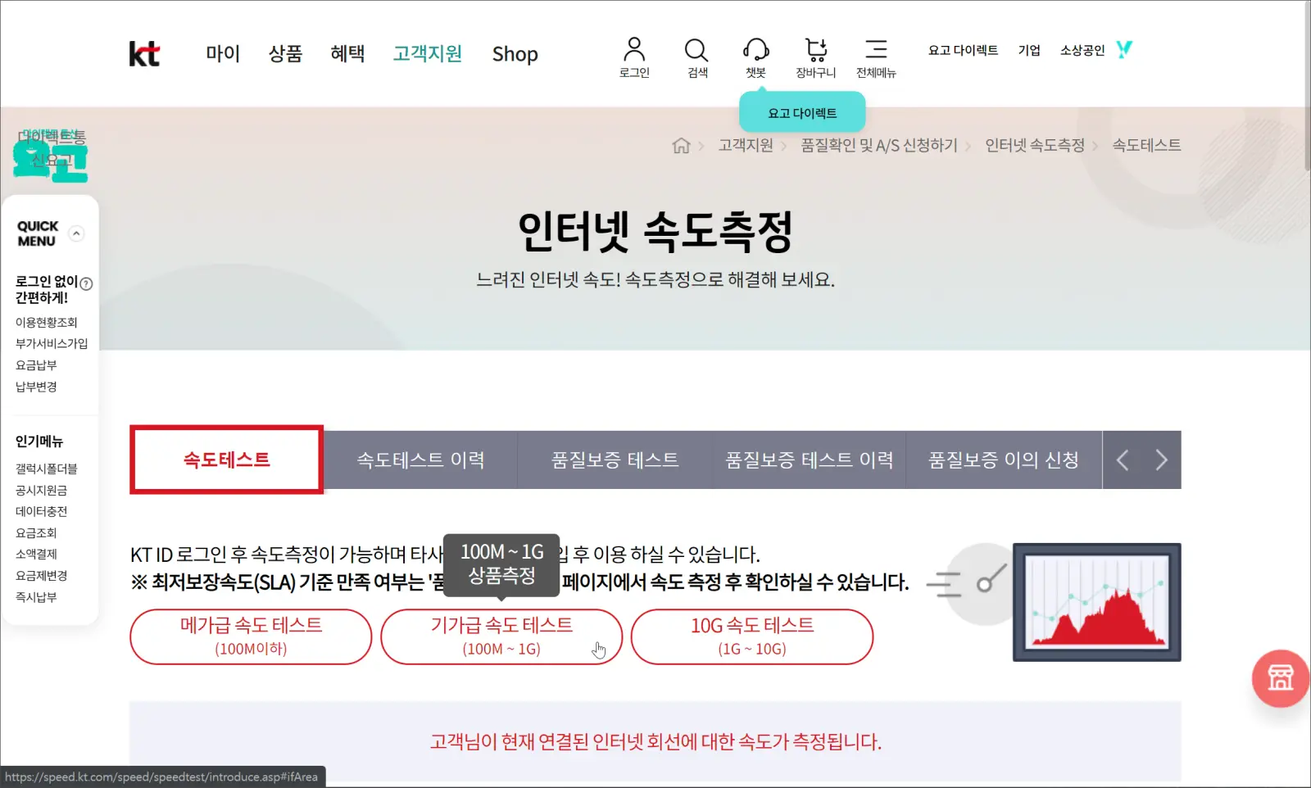Click the help icon beside 로그인 없이
Screen dimensions: 1311x788
(x=86, y=283)
